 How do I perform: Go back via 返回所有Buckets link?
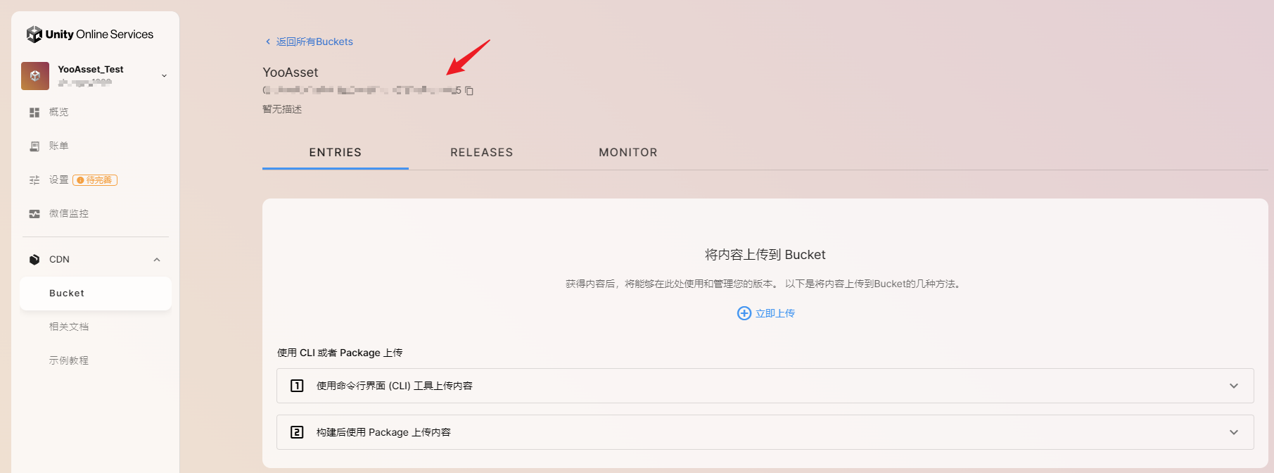[x=314, y=42]
